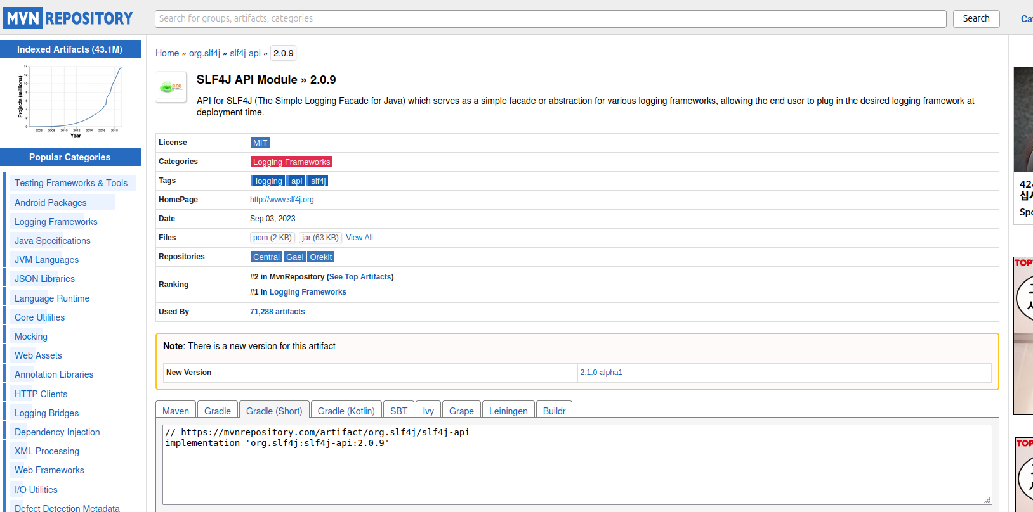This screenshot has height=512, width=1033.
Task: Open the slf4j-api breadcrumb link
Action: pyautogui.click(x=245, y=53)
